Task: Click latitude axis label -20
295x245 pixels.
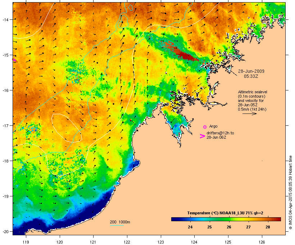Action: point(5,231)
